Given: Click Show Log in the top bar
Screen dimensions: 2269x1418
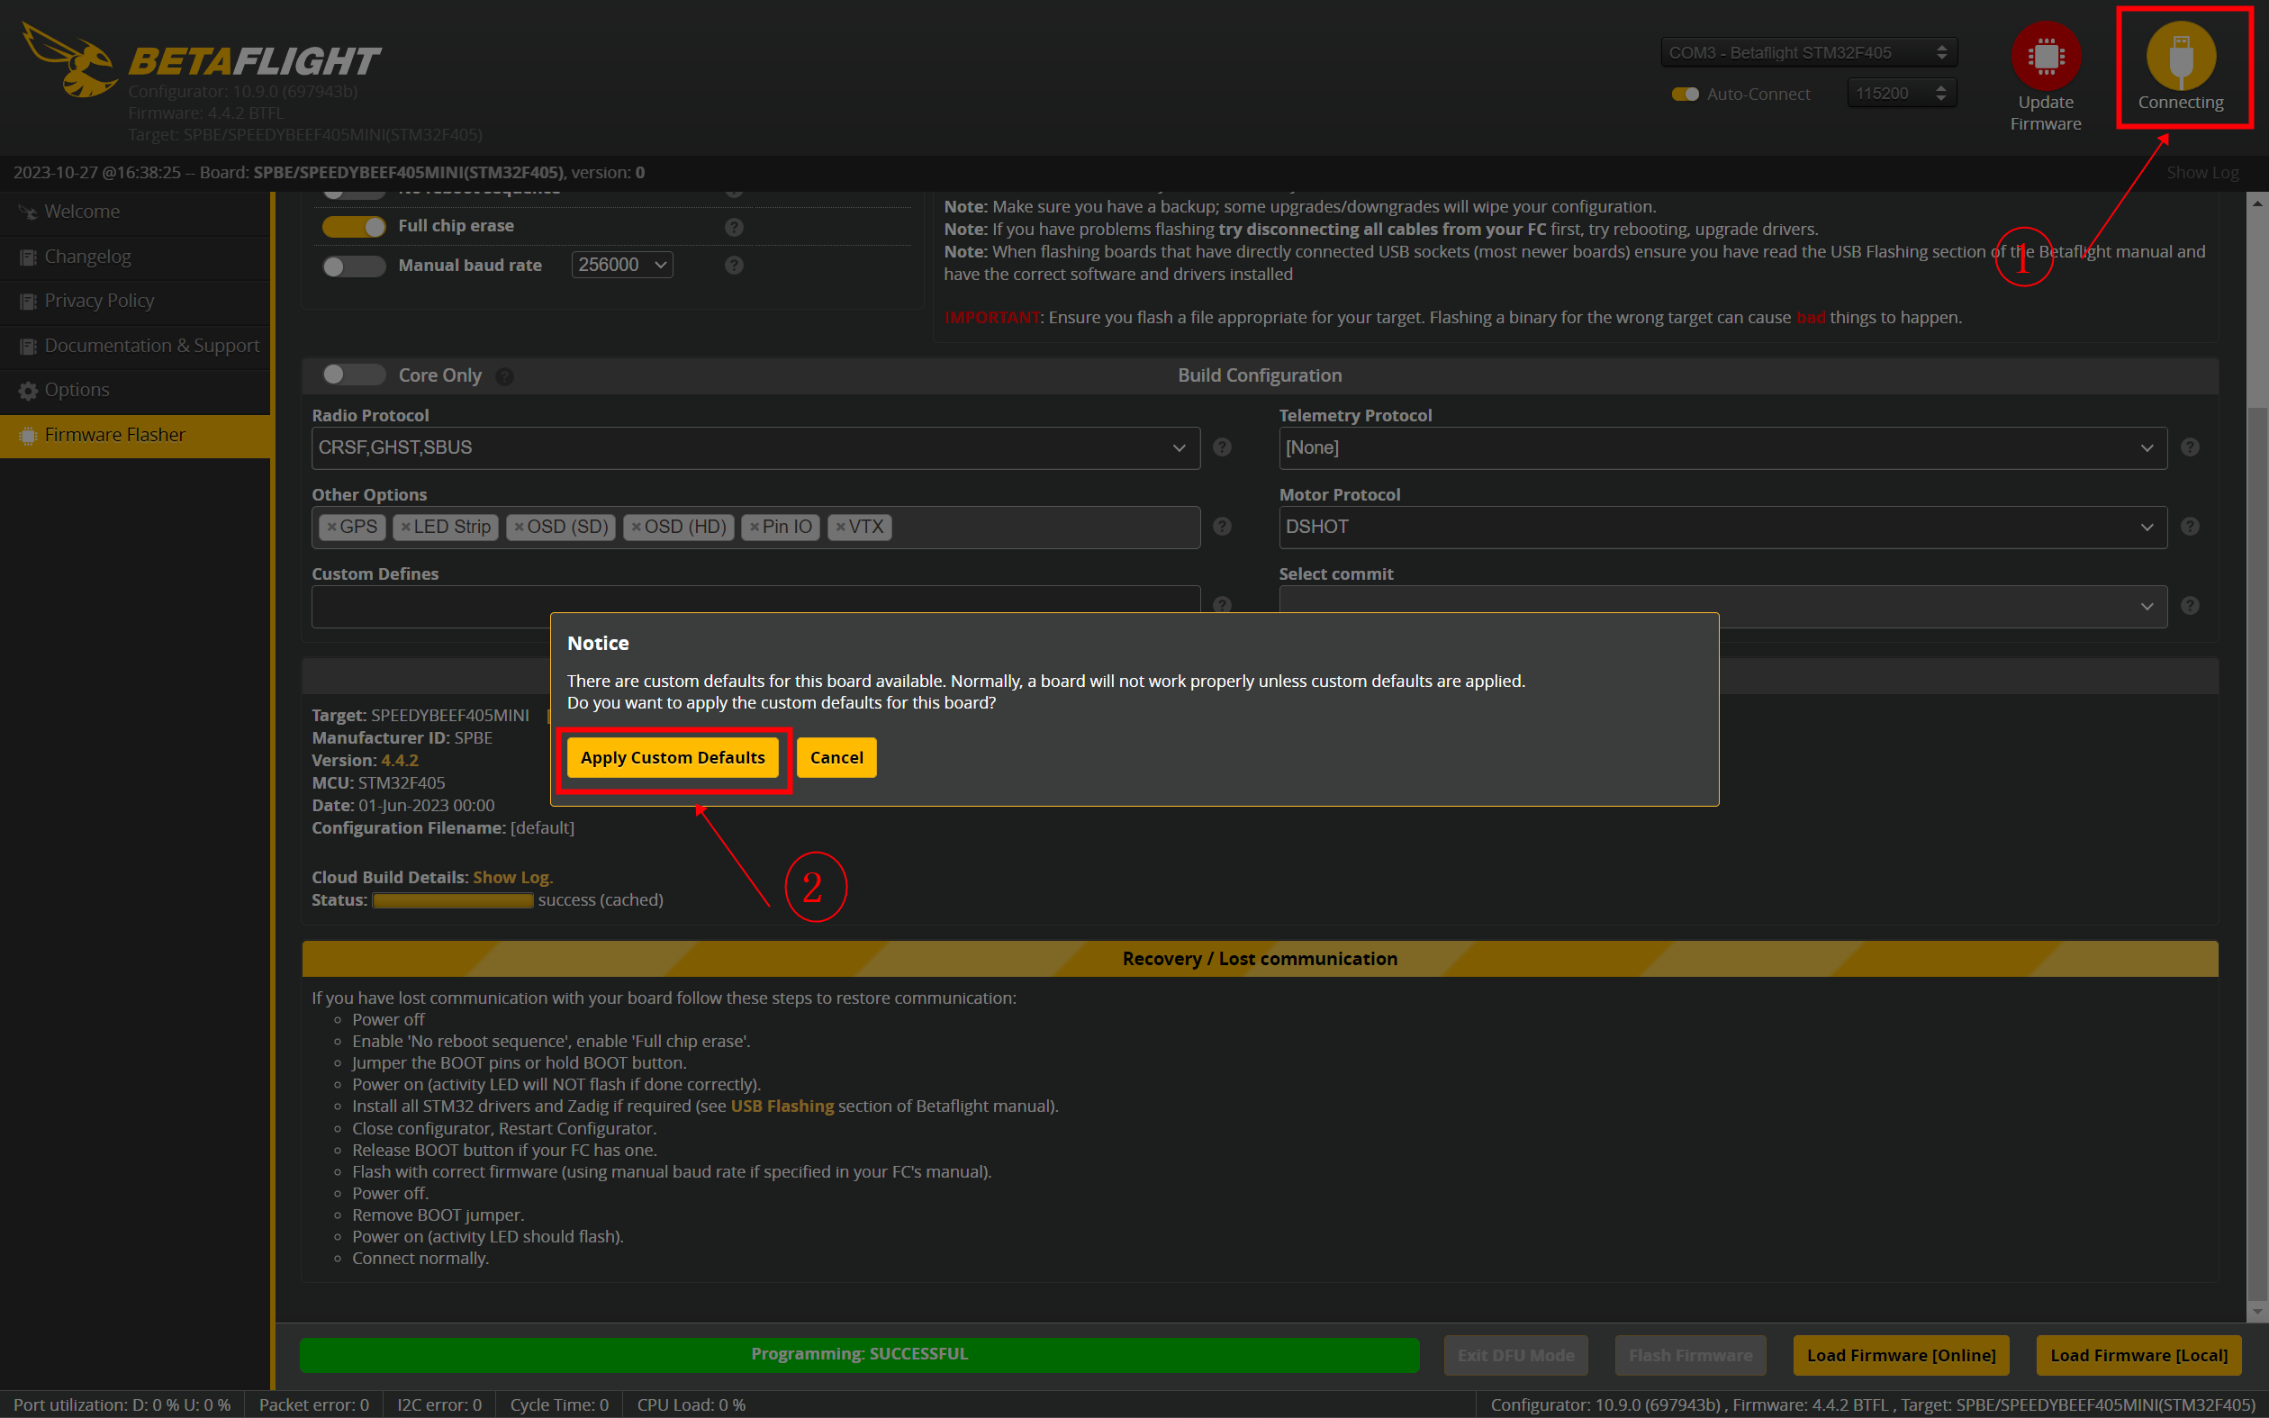Looking at the screenshot, I should [x=2202, y=173].
